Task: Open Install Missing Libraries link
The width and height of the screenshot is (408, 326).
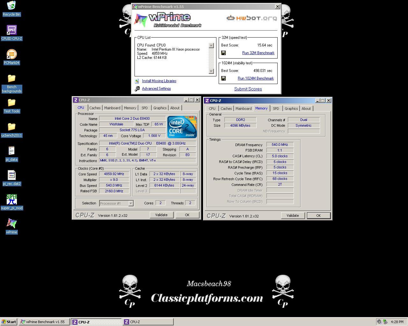Action: pos(159,81)
